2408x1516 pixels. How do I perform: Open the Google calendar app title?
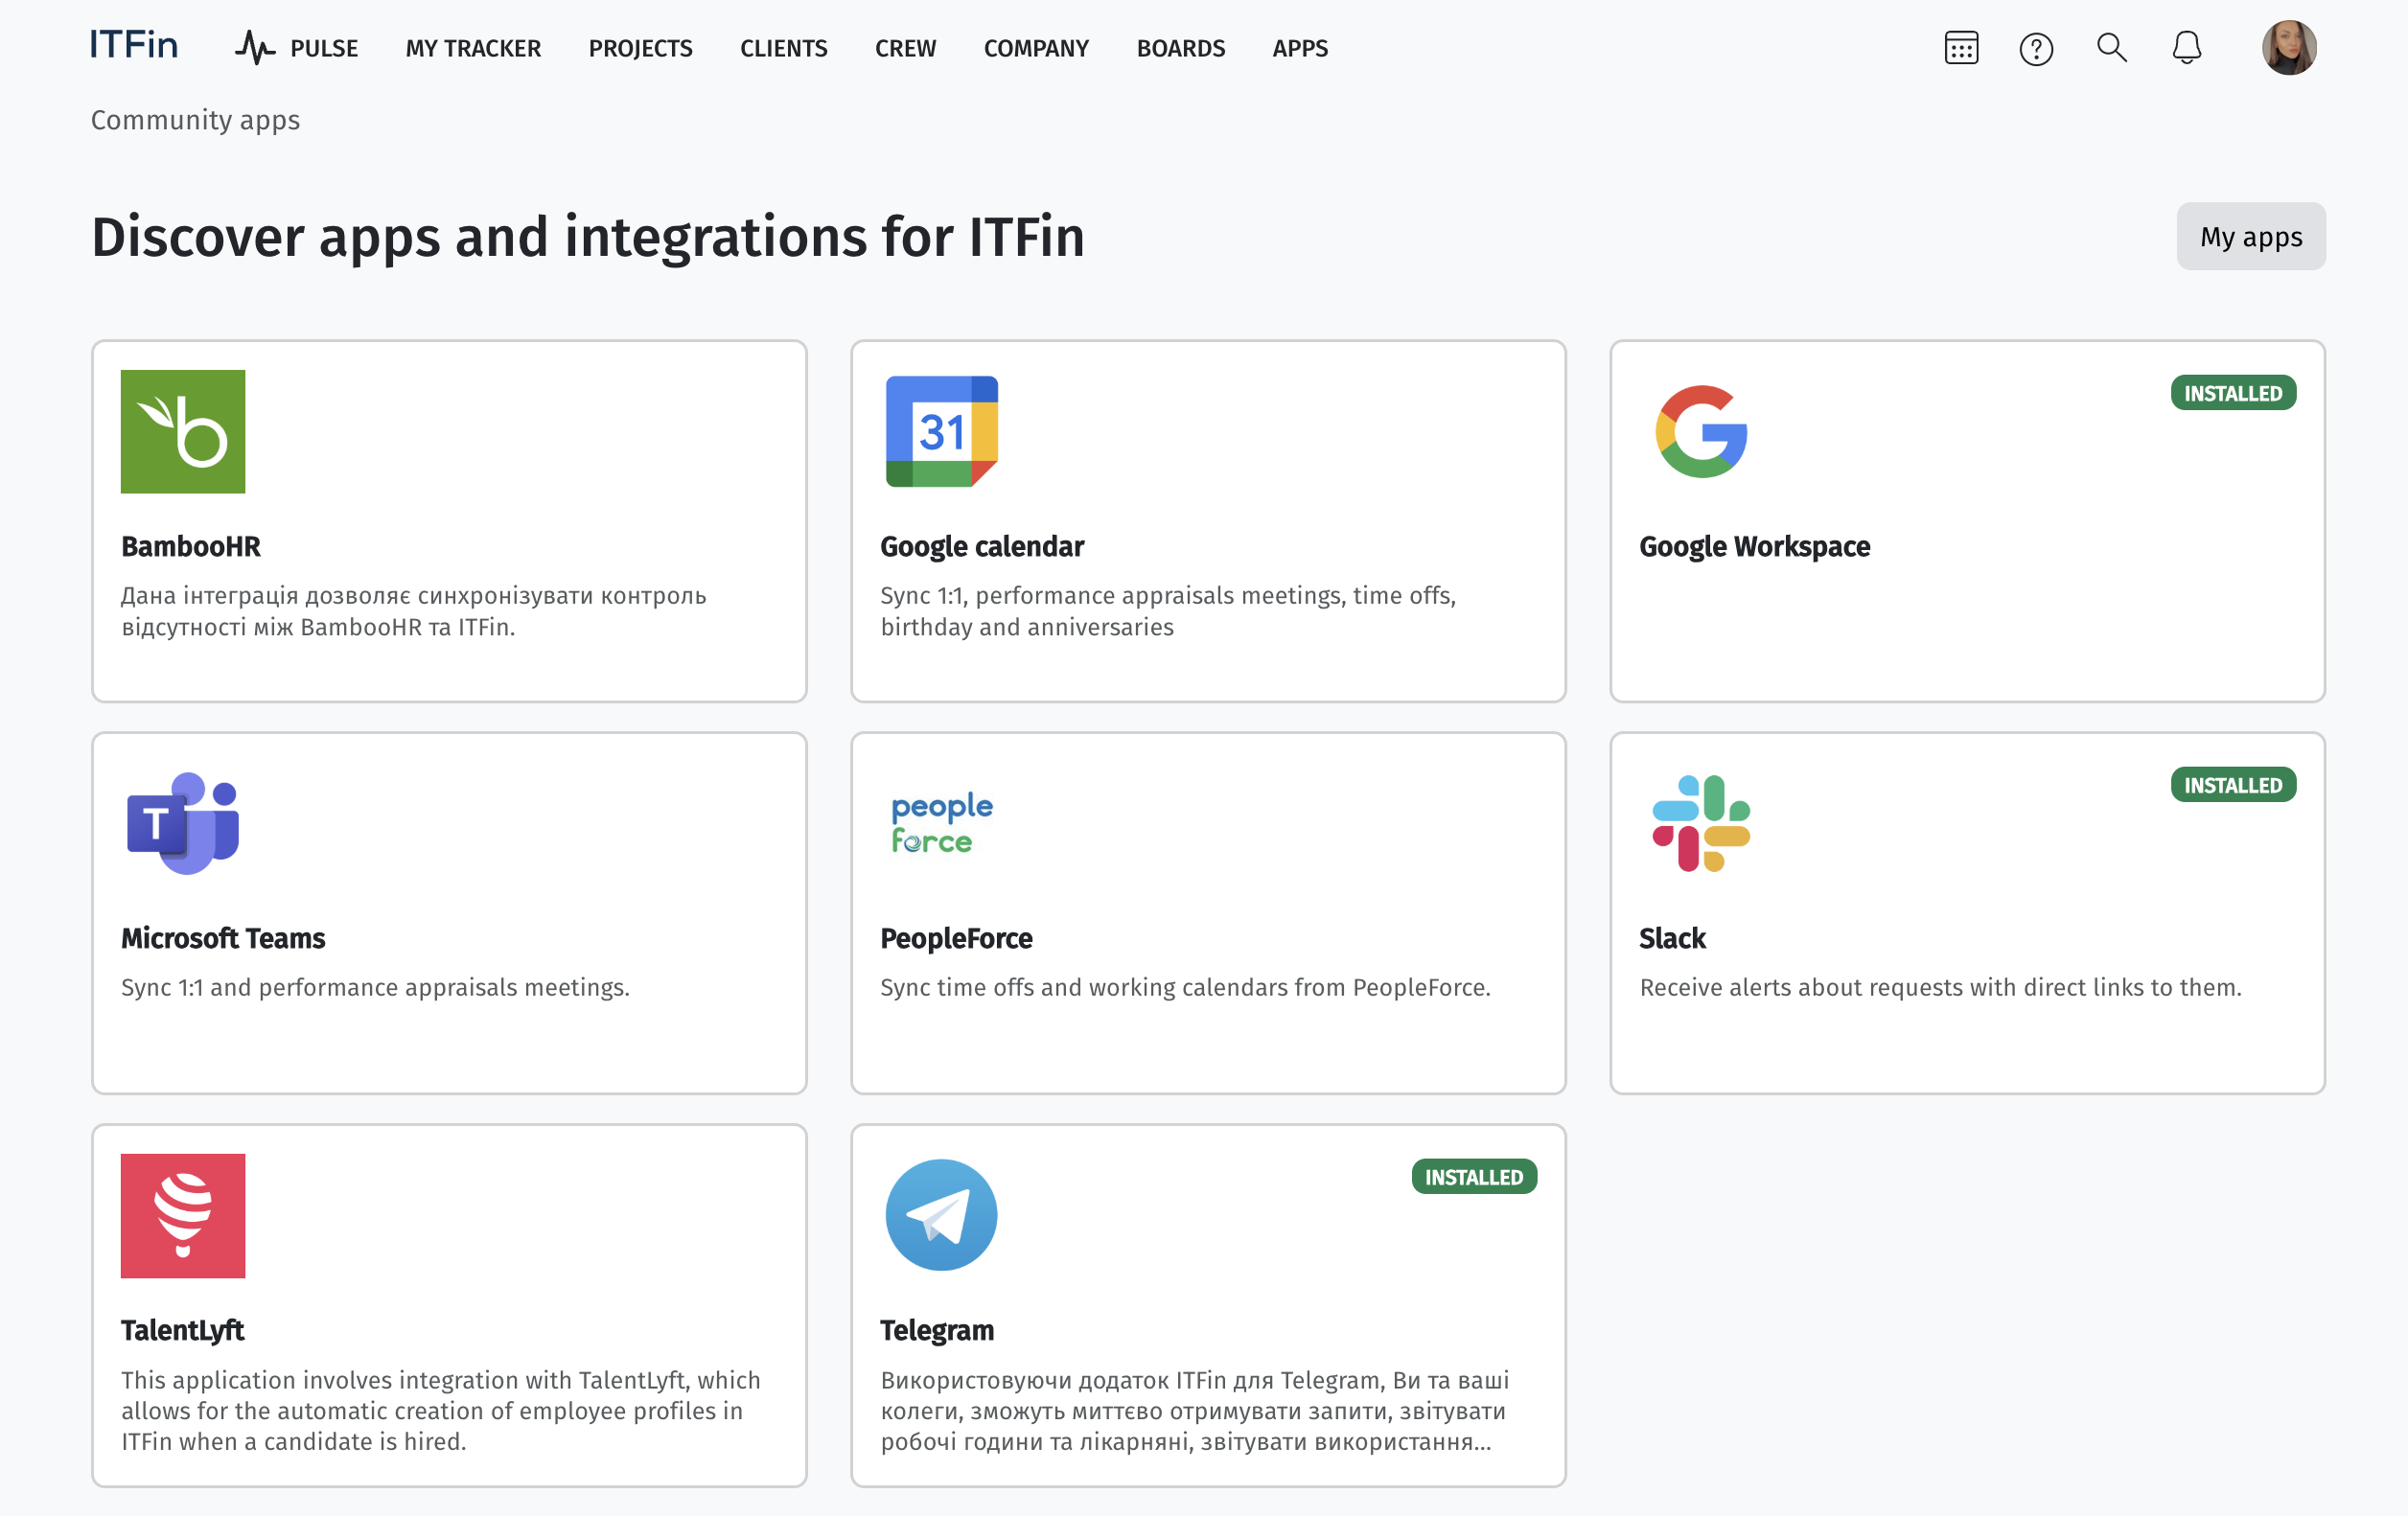[982, 546]
